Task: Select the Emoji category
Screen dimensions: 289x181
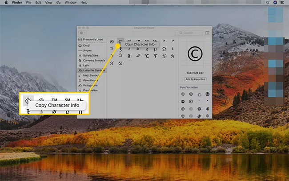Action: click(92, 45)
